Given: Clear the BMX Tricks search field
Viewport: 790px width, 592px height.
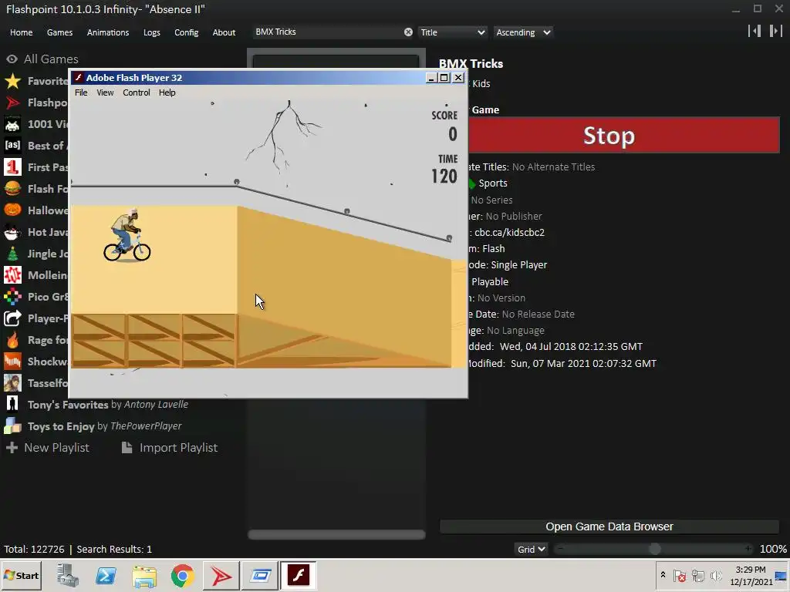Looking at the screenshot, I should (x=408, y=32).
